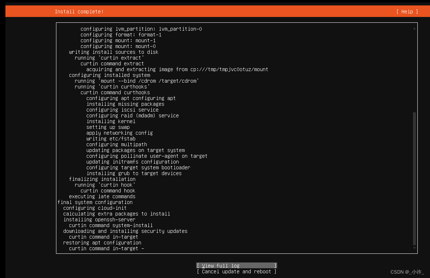The image size is (430, 278).
Task: Click 'installing grub to target devices' line
Action: 134,173
